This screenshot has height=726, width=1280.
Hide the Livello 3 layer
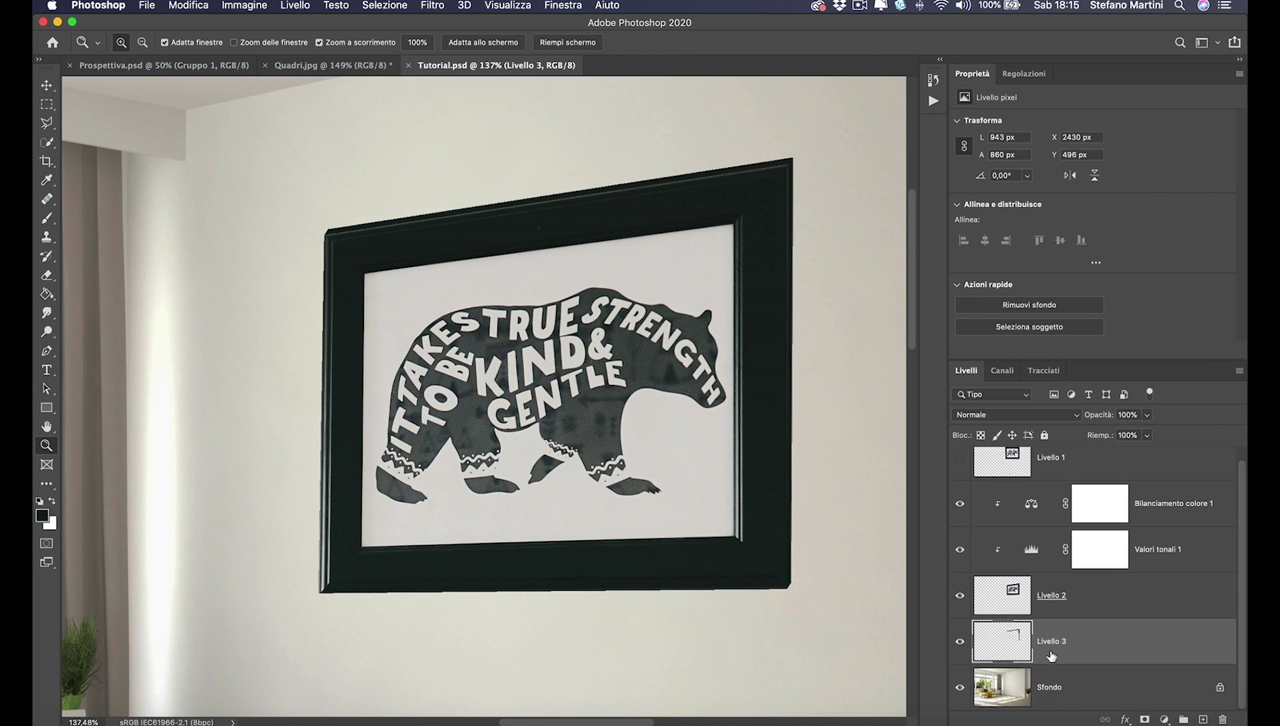960,641
